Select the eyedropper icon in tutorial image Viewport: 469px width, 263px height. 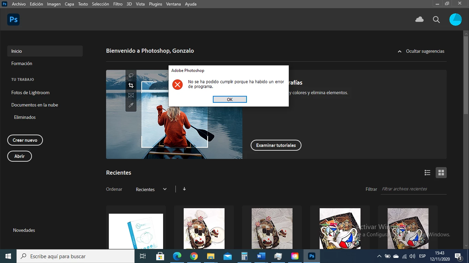(x=131, y=105)
